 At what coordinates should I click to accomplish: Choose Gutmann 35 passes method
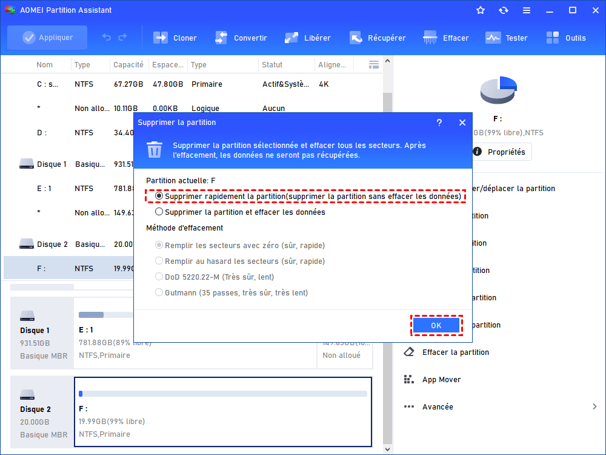pyautogui.click(x=159, y=292)
